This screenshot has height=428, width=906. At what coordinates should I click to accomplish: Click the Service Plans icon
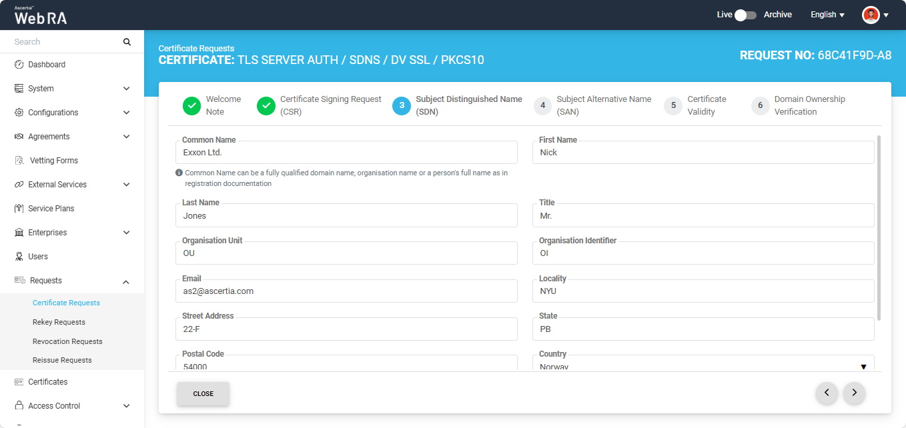(x=19, y=209)
